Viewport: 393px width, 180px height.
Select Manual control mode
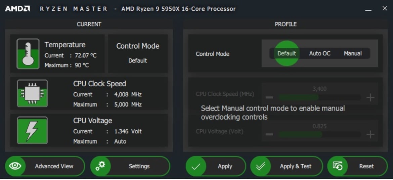[353, 53]
